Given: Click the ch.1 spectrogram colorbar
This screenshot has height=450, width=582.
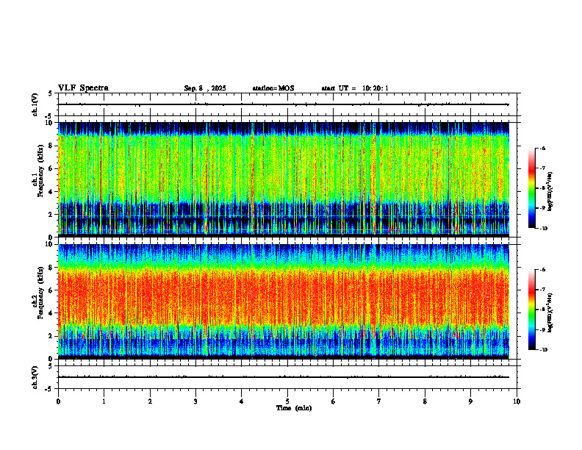Looking at the screenshot, I should (531, 188).
